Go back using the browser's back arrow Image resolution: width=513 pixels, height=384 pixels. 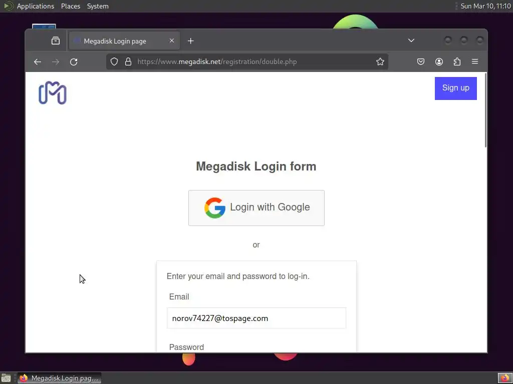(x=38, y=61)
